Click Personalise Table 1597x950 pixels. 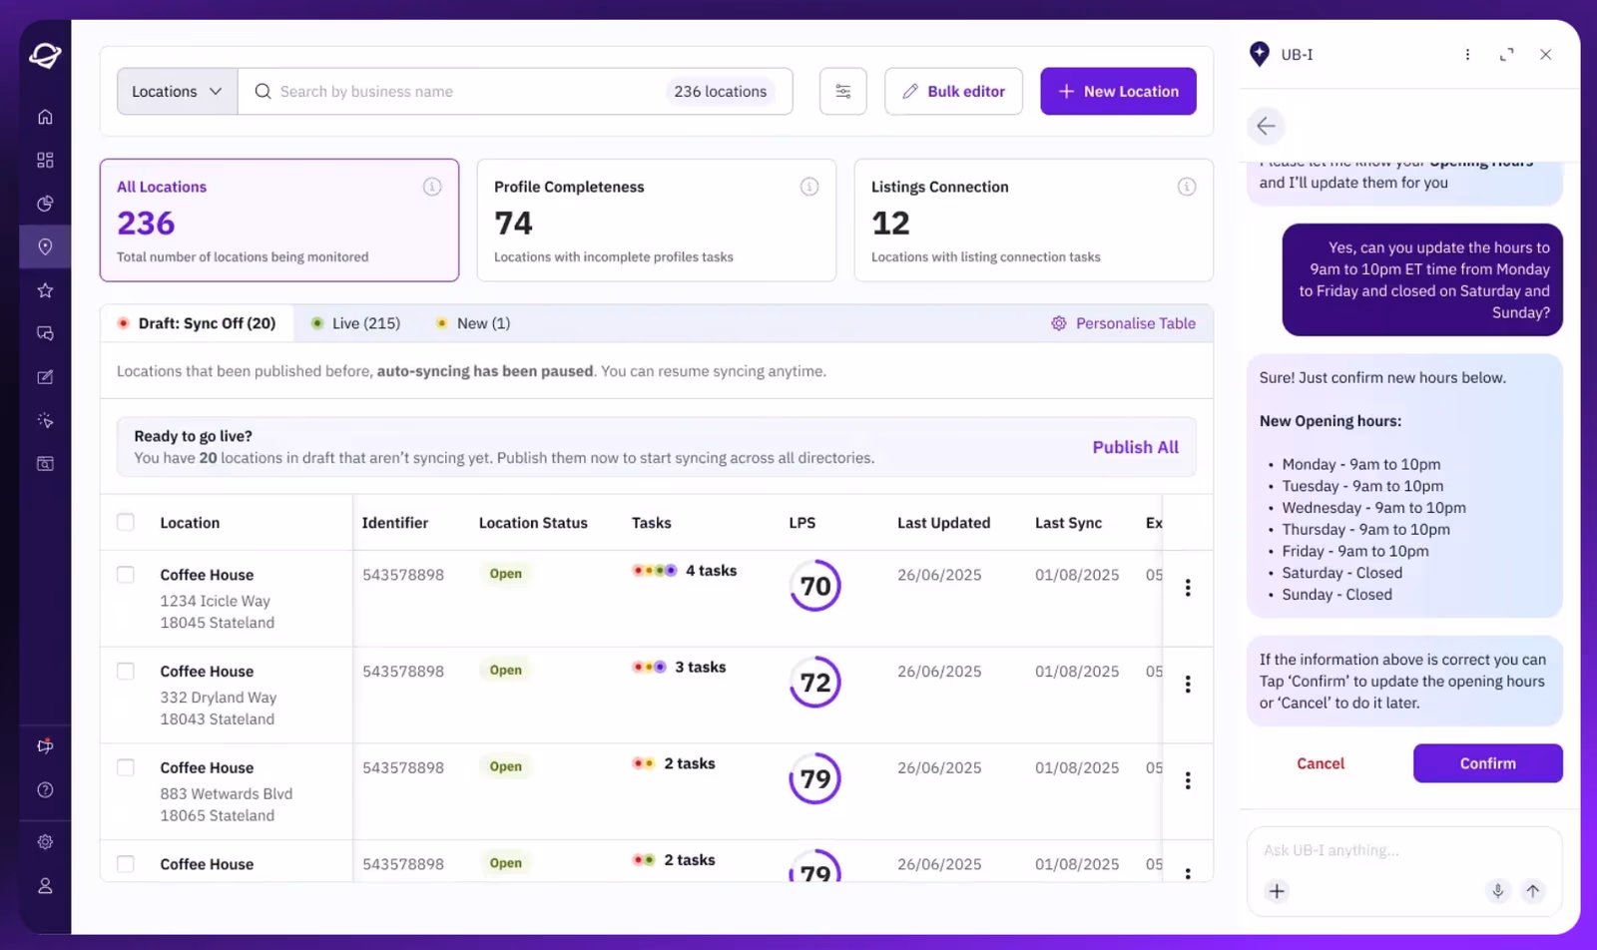1123,323
